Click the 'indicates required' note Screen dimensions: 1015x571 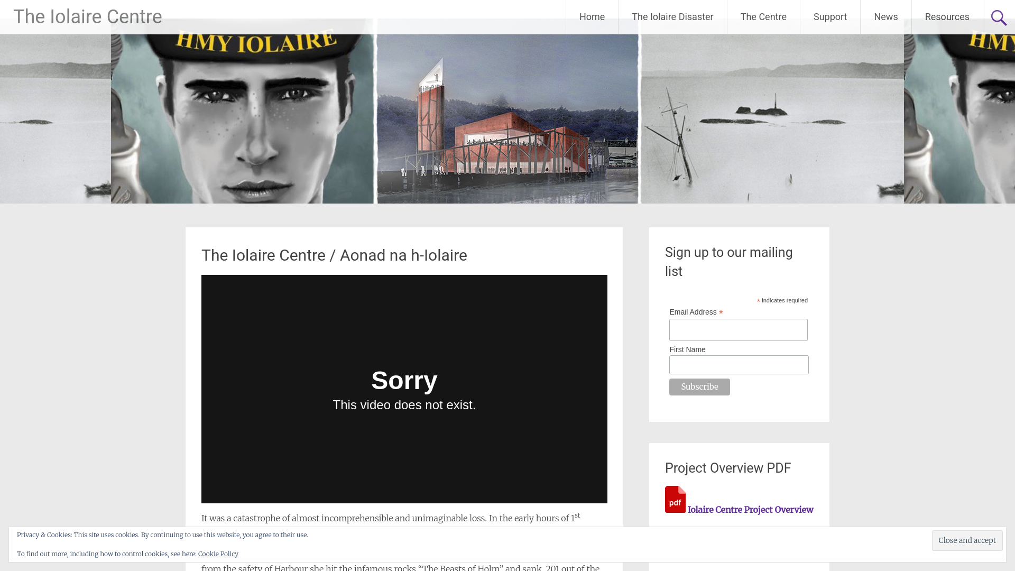[782, 300]
